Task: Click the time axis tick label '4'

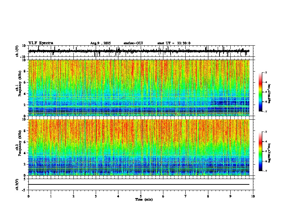Action: (x=118, y=196)
